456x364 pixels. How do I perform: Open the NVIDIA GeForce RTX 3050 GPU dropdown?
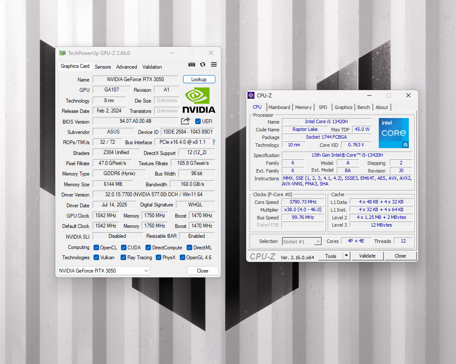(103, 270)
